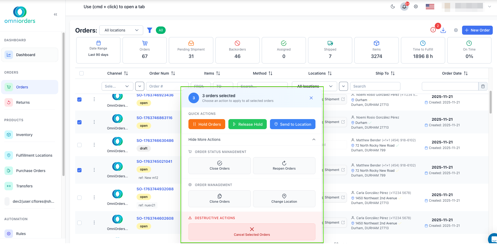The image size is (497, 244).
Task: Click the calendar icon in the date field
Action: click(x=483, y=86)
